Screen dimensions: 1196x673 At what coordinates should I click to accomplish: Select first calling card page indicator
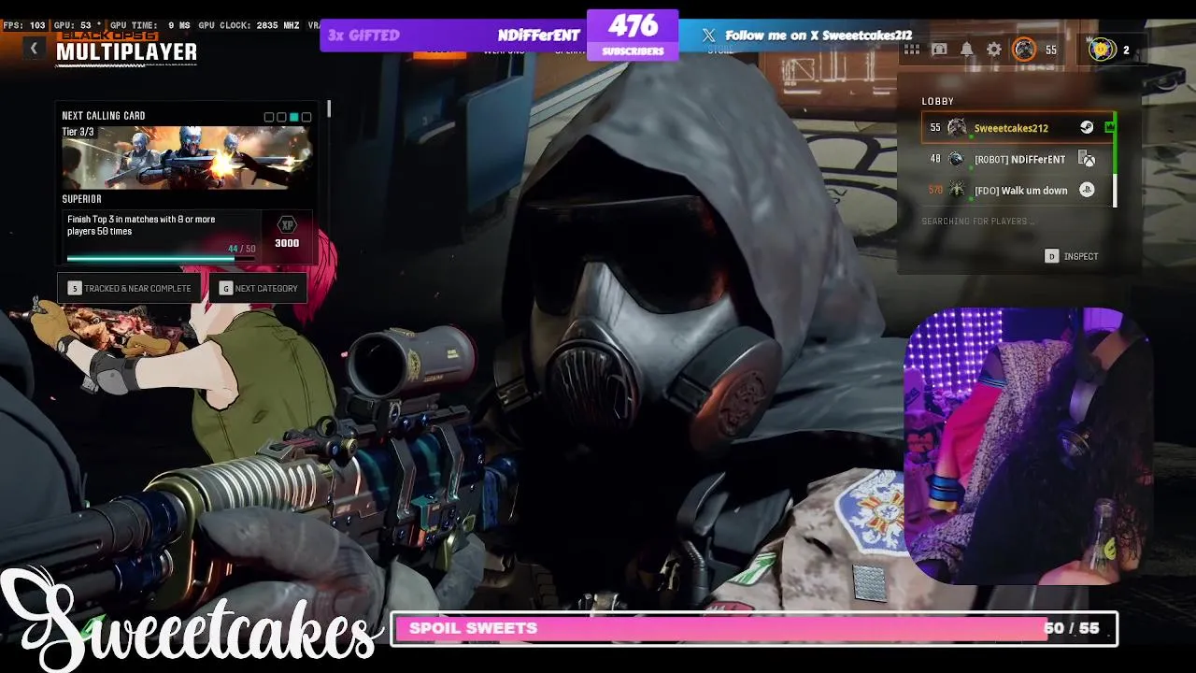pyautogui.click(x=269, y=117)
